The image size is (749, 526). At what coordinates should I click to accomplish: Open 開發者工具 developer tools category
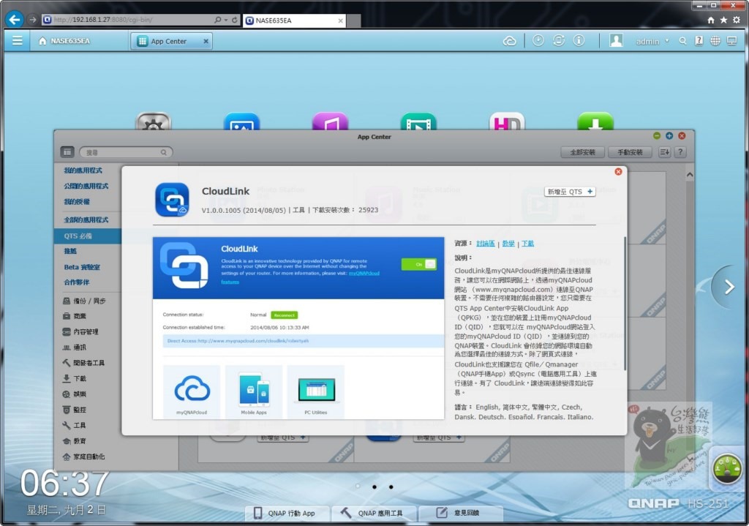point(83,363)
